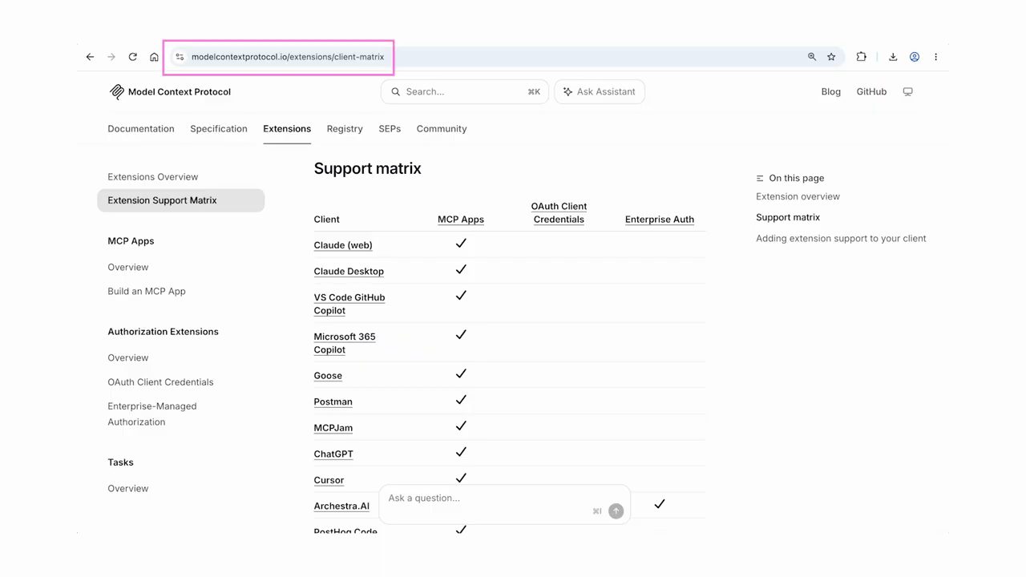Click the zoom magnifier icon in address bar
The height and width of the screenshot is (577, 1026).
[x=812, y=57]
